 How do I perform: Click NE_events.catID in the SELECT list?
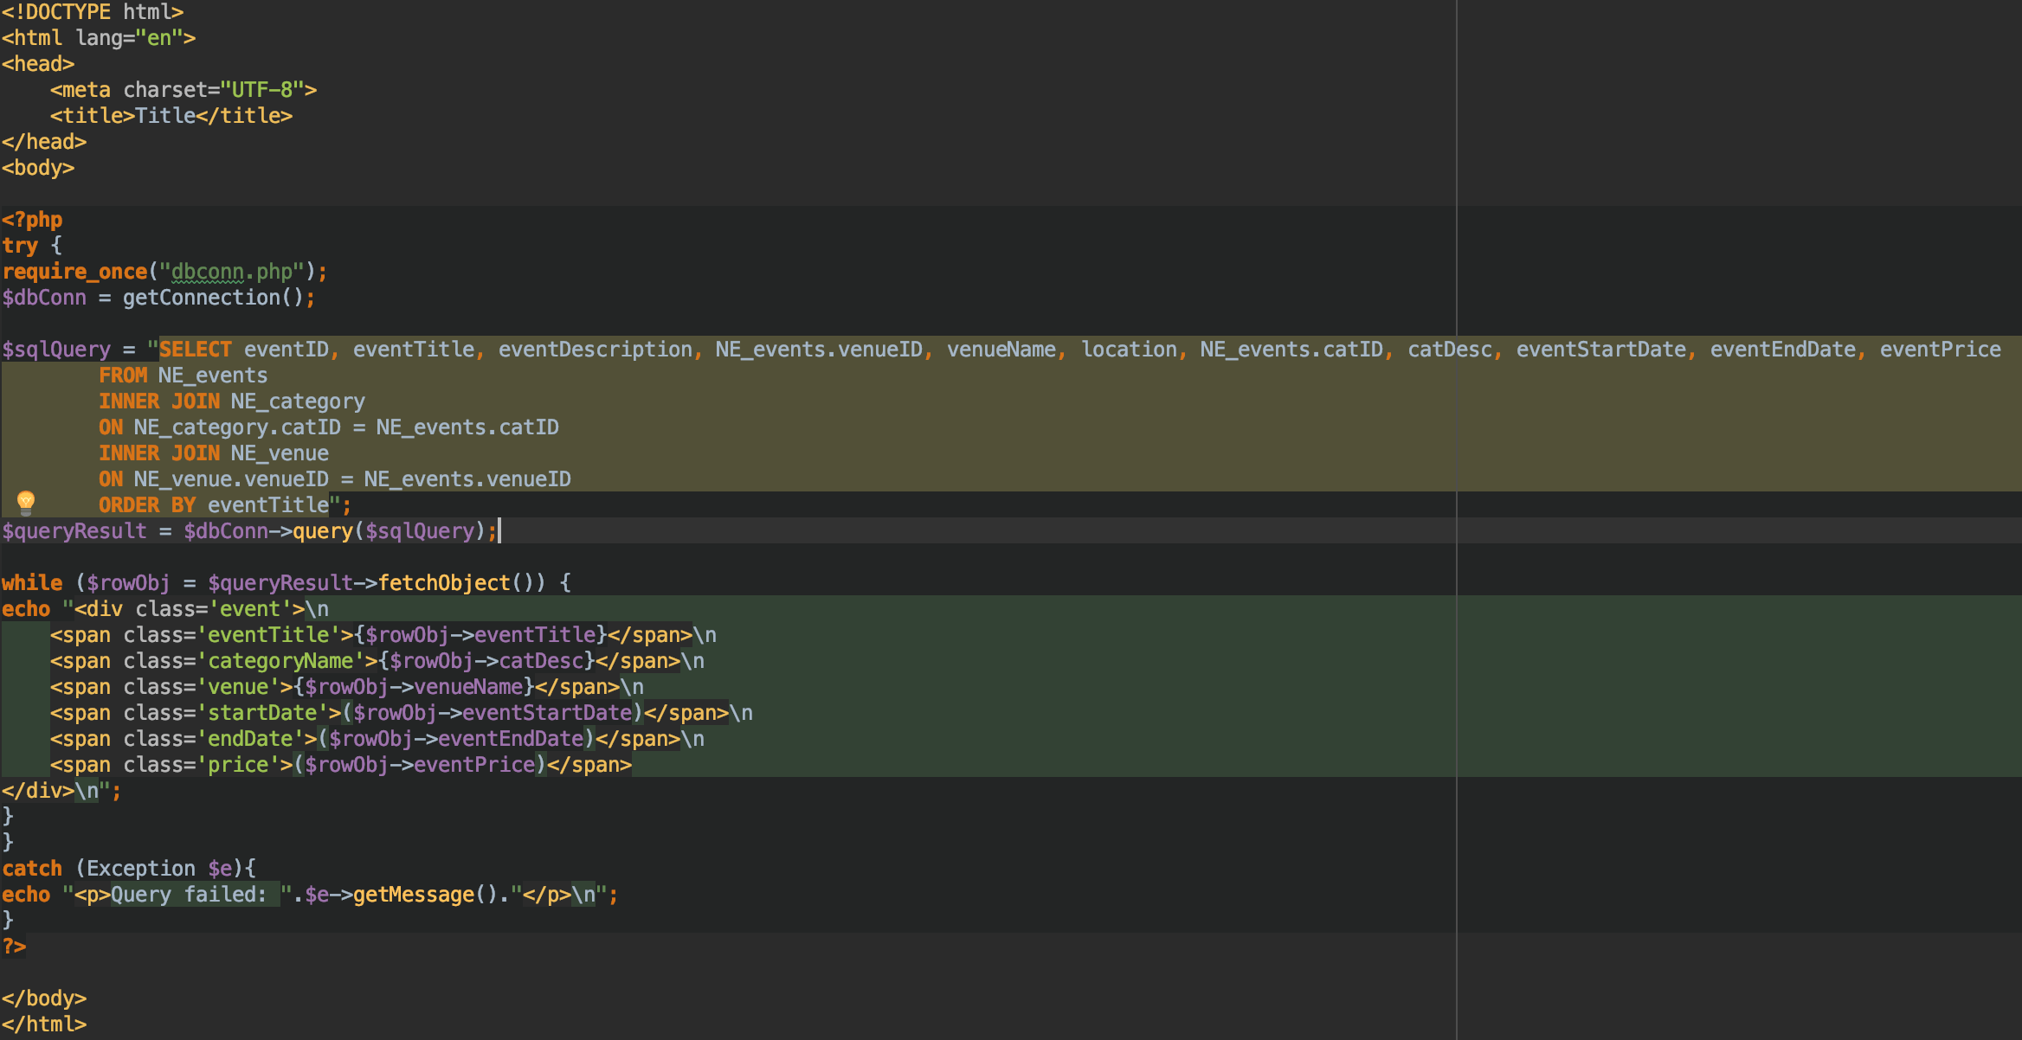tap(1291, 350)
